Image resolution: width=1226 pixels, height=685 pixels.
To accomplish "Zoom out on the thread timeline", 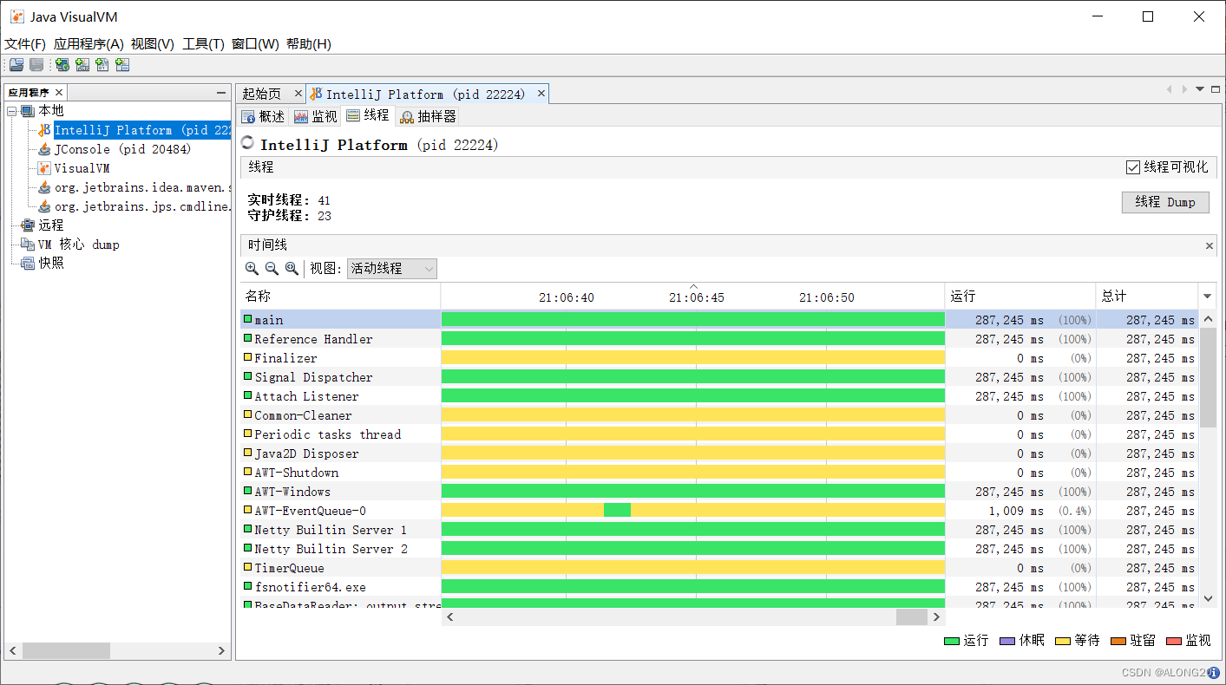I will click(x=272, y=269).
